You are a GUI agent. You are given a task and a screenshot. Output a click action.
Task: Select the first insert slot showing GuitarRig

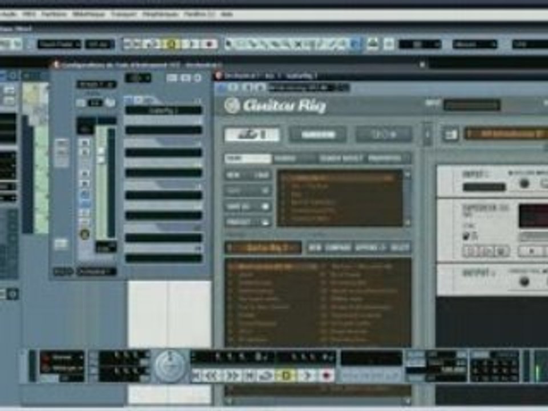[164, 110]
